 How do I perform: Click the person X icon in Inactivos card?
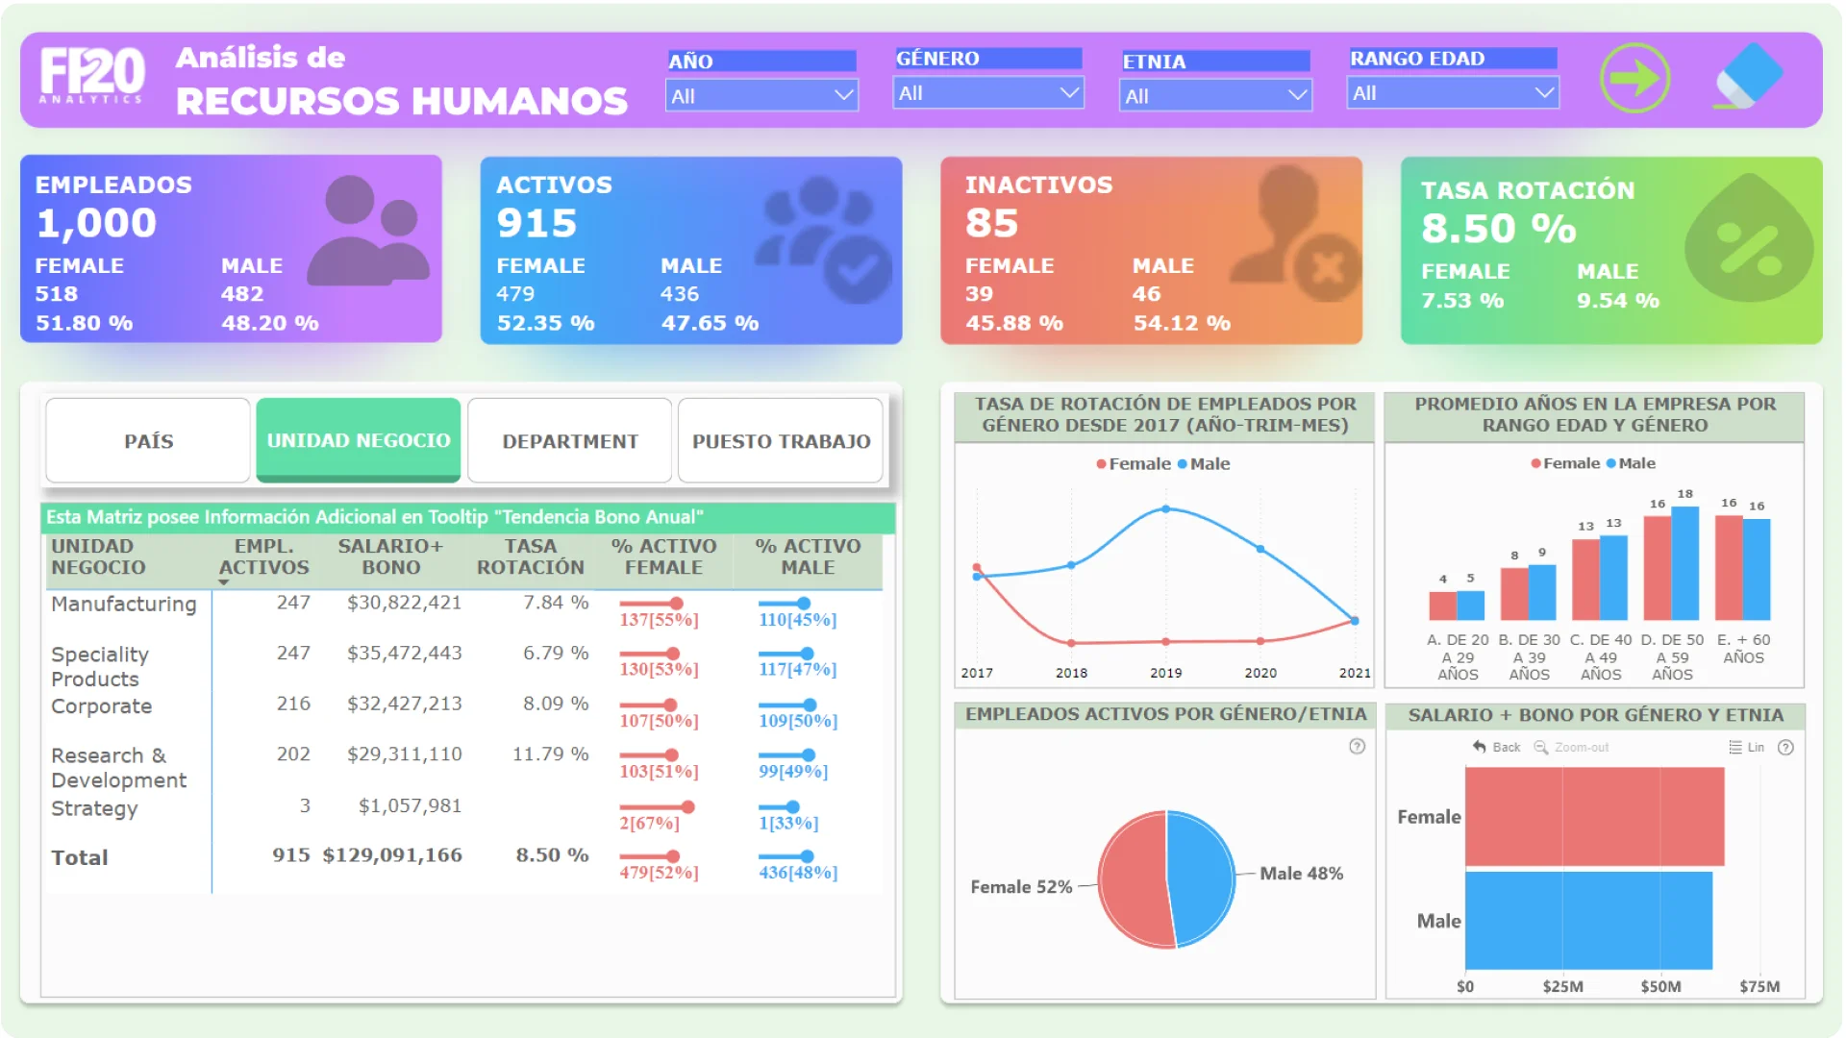point(1296,233)
